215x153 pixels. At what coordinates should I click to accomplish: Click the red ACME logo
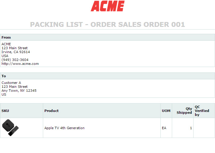coord(107,6)
